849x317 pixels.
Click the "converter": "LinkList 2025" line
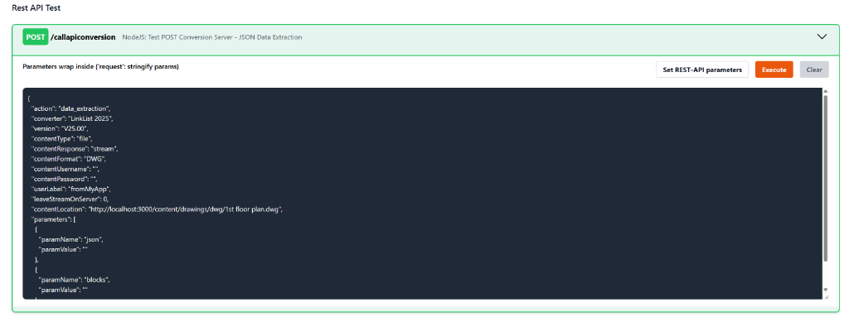click(72, 118)
